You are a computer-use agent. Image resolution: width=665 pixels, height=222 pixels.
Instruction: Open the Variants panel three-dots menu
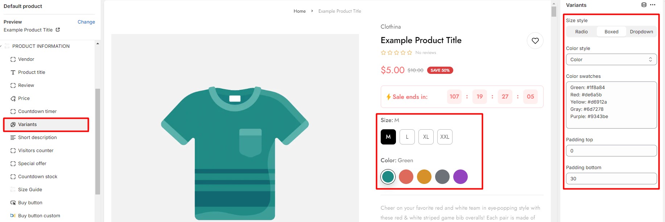[653, 5]
